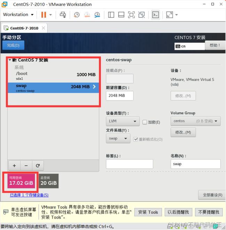Image resolution: width=226 pixels, height=230 pixels.
Task: Close the VMware Workstation window
Action: pyautogui.click(x=221, y=4)
